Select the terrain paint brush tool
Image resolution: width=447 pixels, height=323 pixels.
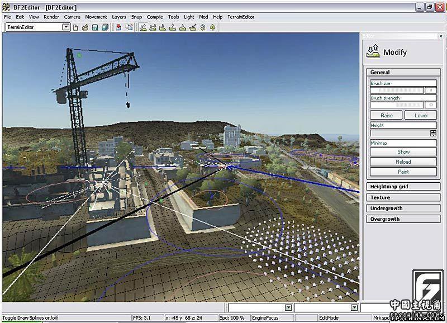tap(193, 27)
